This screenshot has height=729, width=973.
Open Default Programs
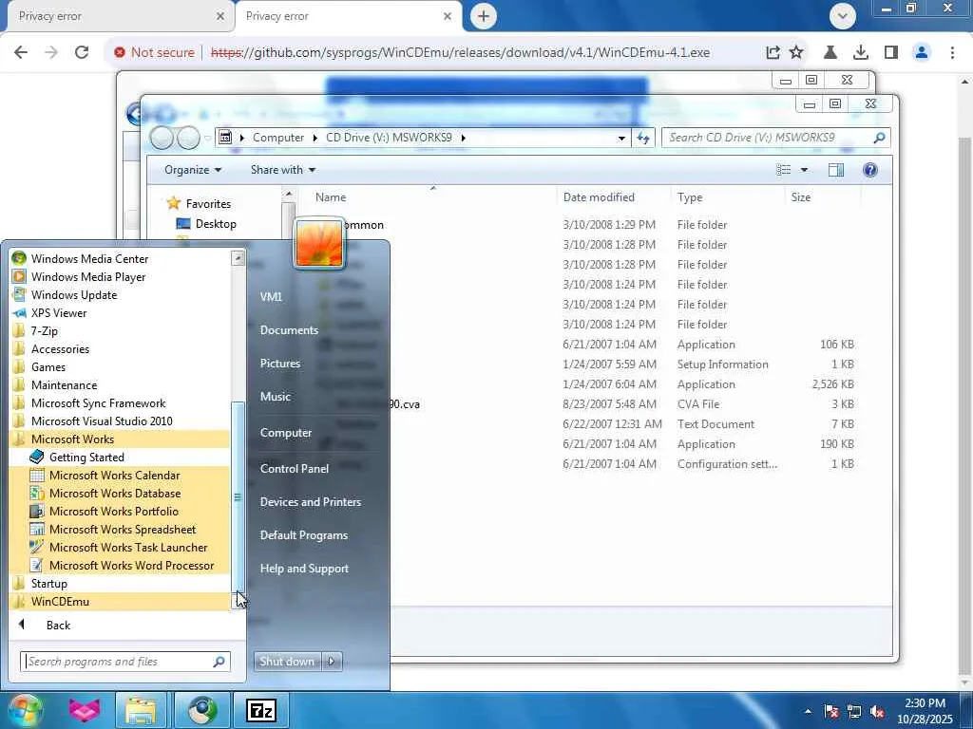303,535
